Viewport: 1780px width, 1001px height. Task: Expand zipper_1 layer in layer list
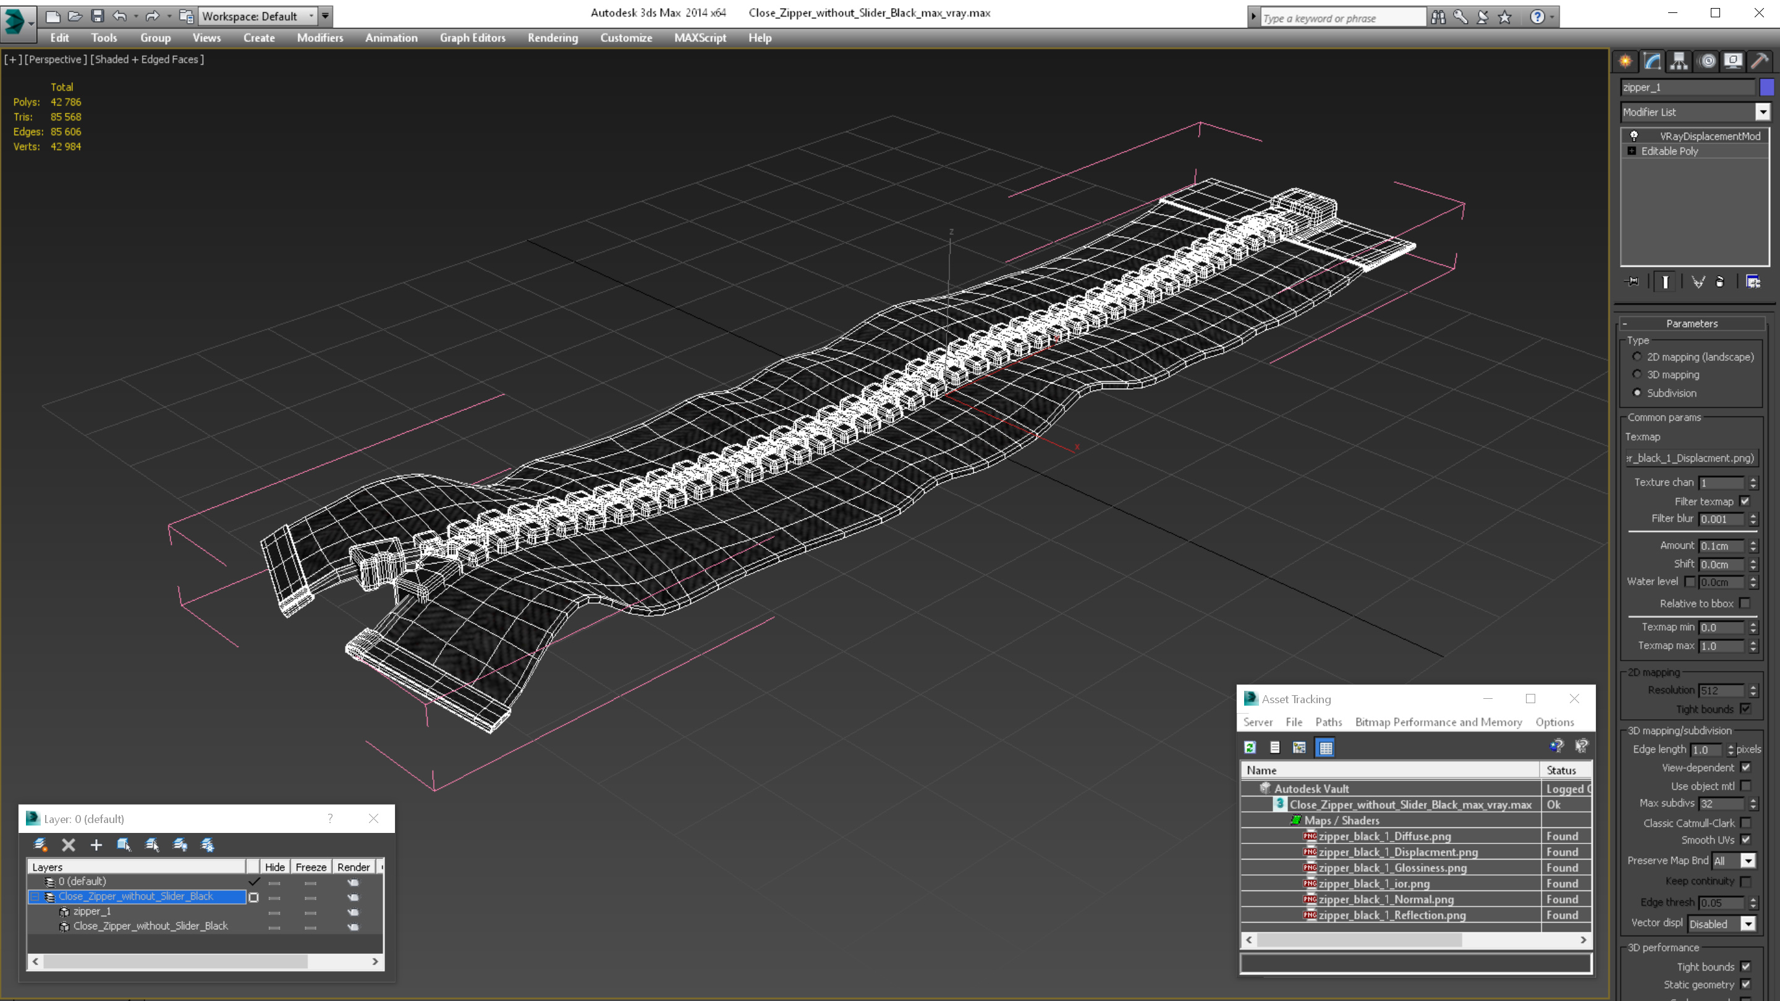(x=49, y=911)
